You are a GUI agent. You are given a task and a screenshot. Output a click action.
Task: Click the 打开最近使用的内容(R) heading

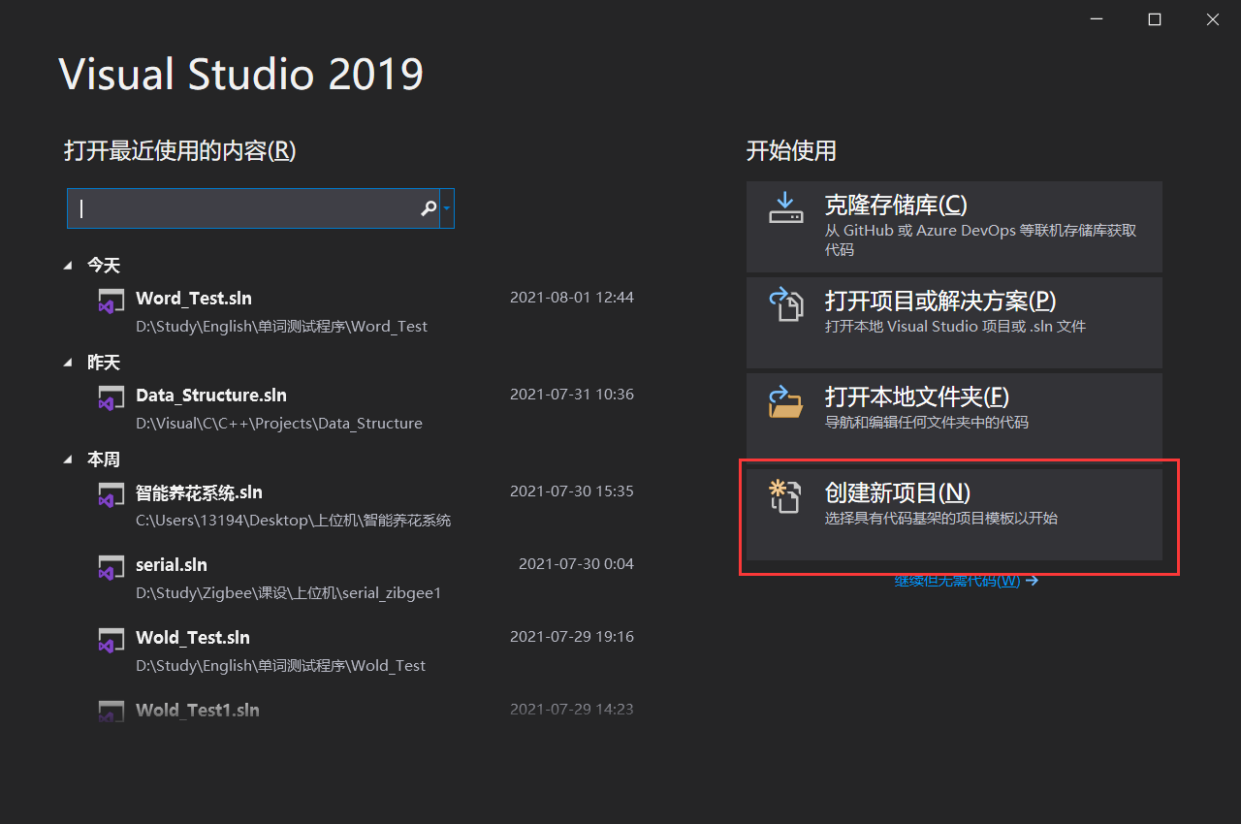pos(179,151)
